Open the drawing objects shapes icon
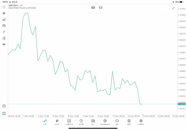 click(4, 38)
